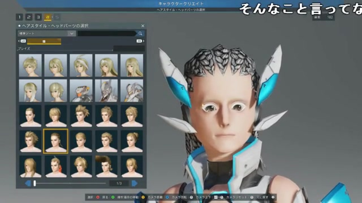Viewport: 362px width, 203px height.
Task: Choose short spiky top hairstyle, third row
Action: [x=106, y=116]
